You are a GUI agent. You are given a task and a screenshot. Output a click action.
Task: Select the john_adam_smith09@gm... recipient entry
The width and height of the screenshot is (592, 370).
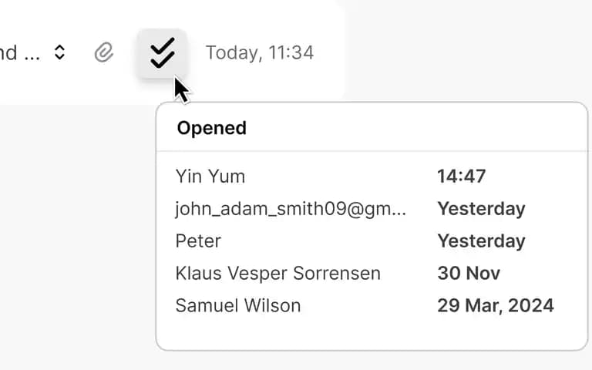[291, 209]
